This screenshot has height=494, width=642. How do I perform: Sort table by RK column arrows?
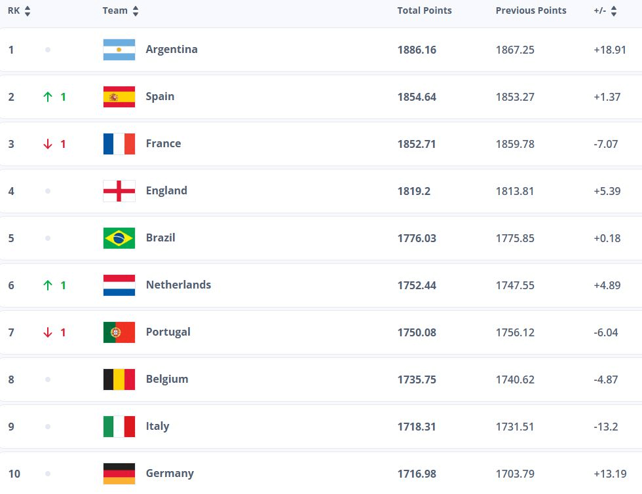(x=28, y=11)
